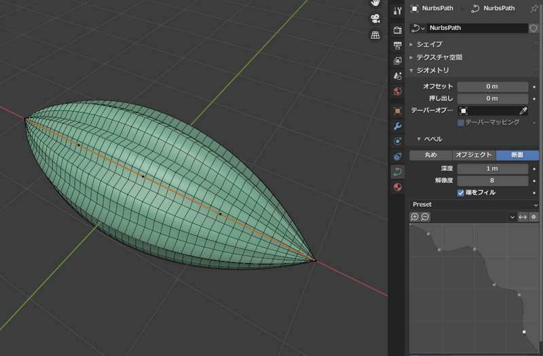
Task: Click the animate dot beside 押し出し
Action: (x=534, y=98)
